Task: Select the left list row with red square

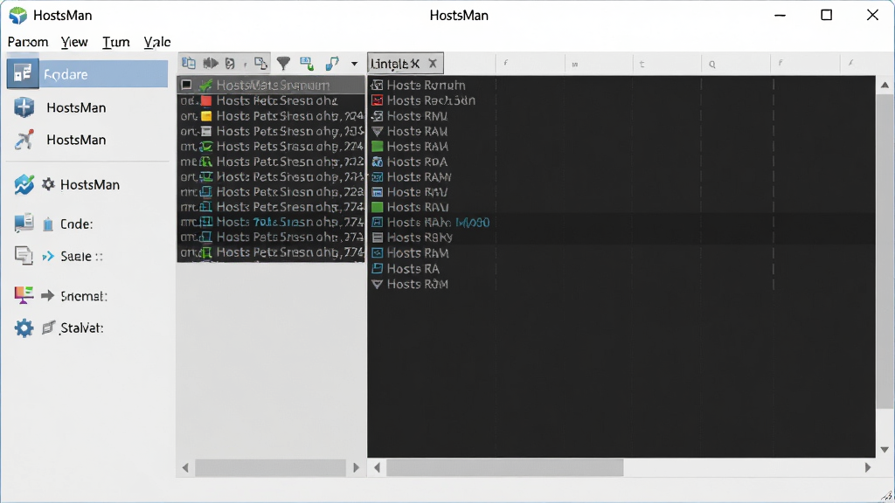Action: [271, 100]
